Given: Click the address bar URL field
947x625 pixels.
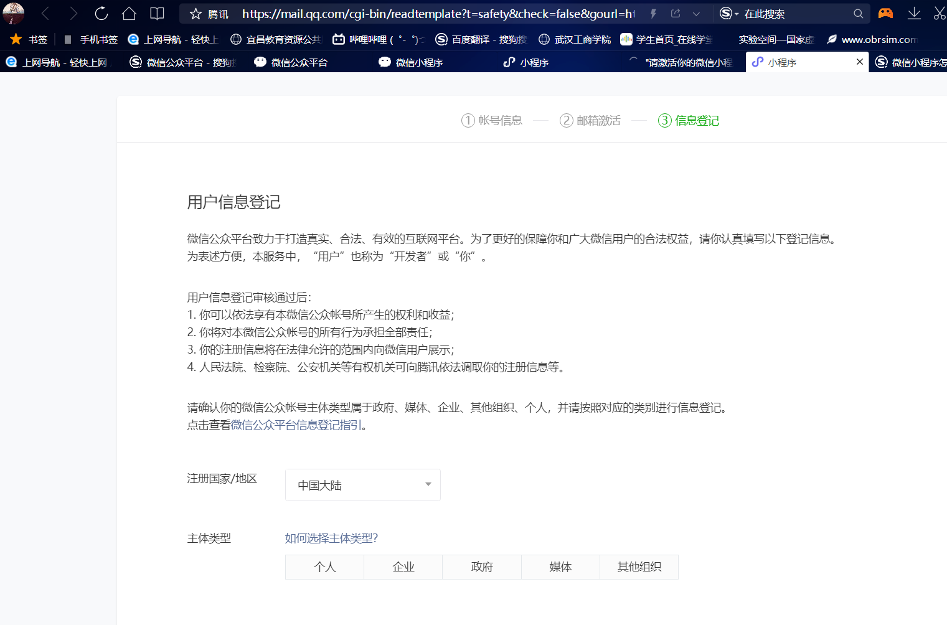Looking at the screenshot, I should 438,14.
